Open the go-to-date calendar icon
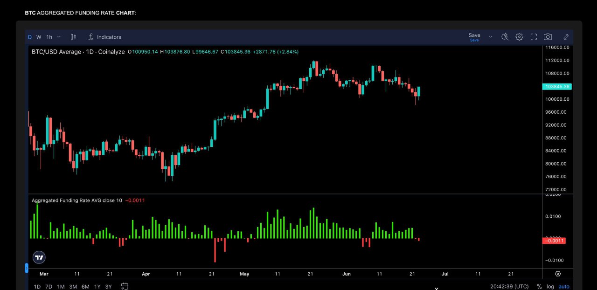Viewport: 597px width, 290px height. pos(125,286)
